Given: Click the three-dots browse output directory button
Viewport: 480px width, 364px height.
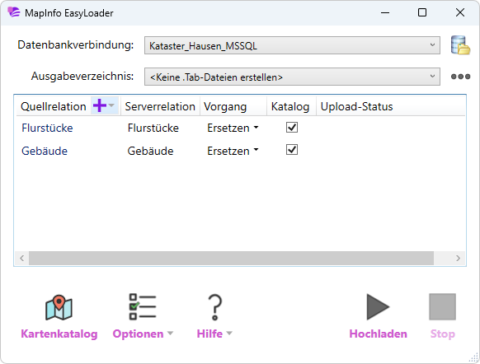Looking at the screenshot, I should tap(460, 77).
